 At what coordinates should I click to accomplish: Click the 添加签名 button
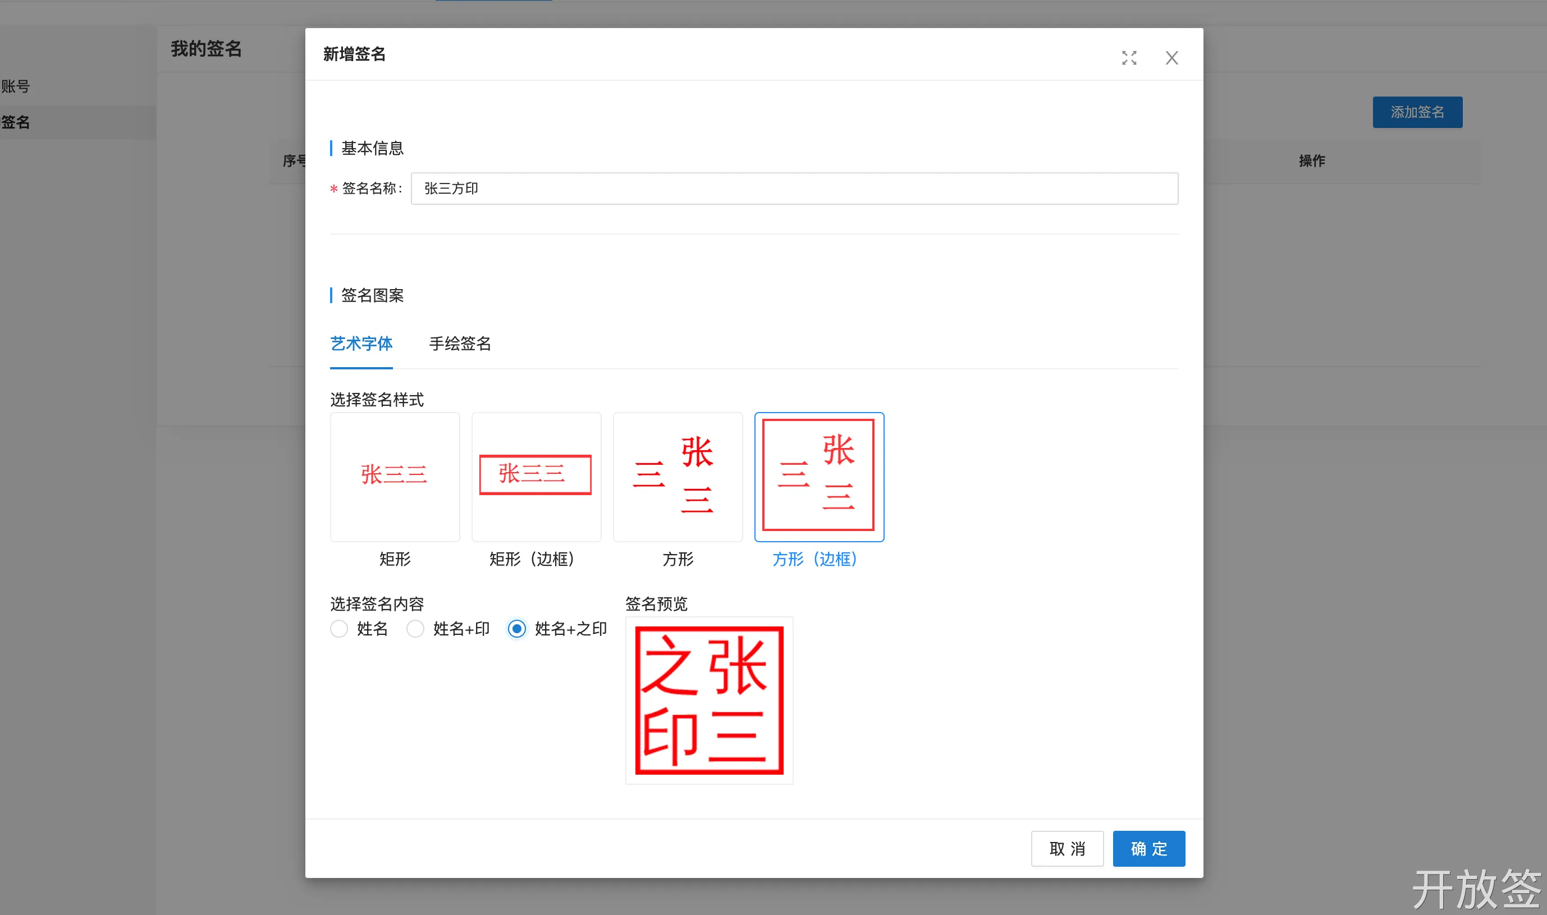1417,112
